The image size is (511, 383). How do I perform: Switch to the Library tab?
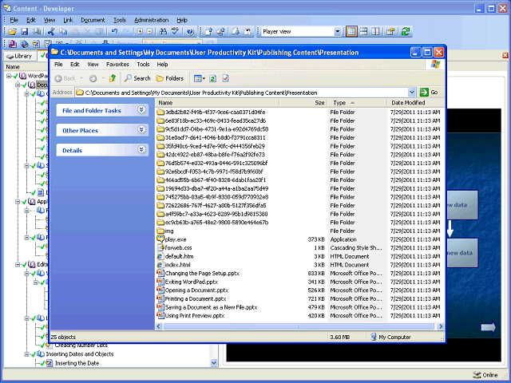pos(19,56)
